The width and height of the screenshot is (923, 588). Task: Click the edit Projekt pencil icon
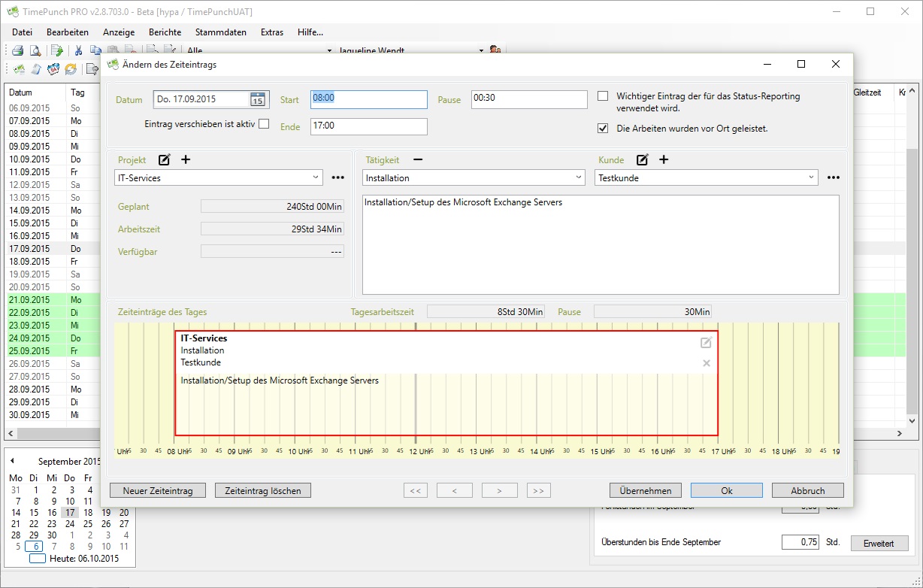click(x=164, y=159)
